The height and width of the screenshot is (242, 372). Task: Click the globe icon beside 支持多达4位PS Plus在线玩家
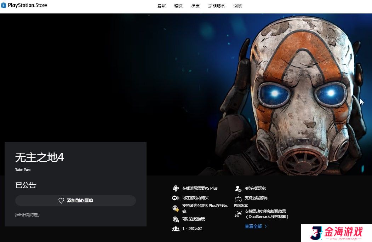click(176, 208)
